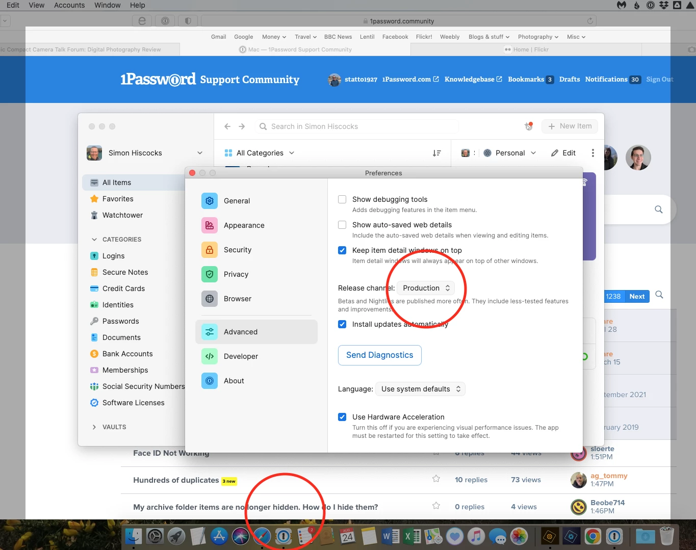Open the notification bell icon beside New Item
This screenshot has height=550, width=696.
coord(529,126)
